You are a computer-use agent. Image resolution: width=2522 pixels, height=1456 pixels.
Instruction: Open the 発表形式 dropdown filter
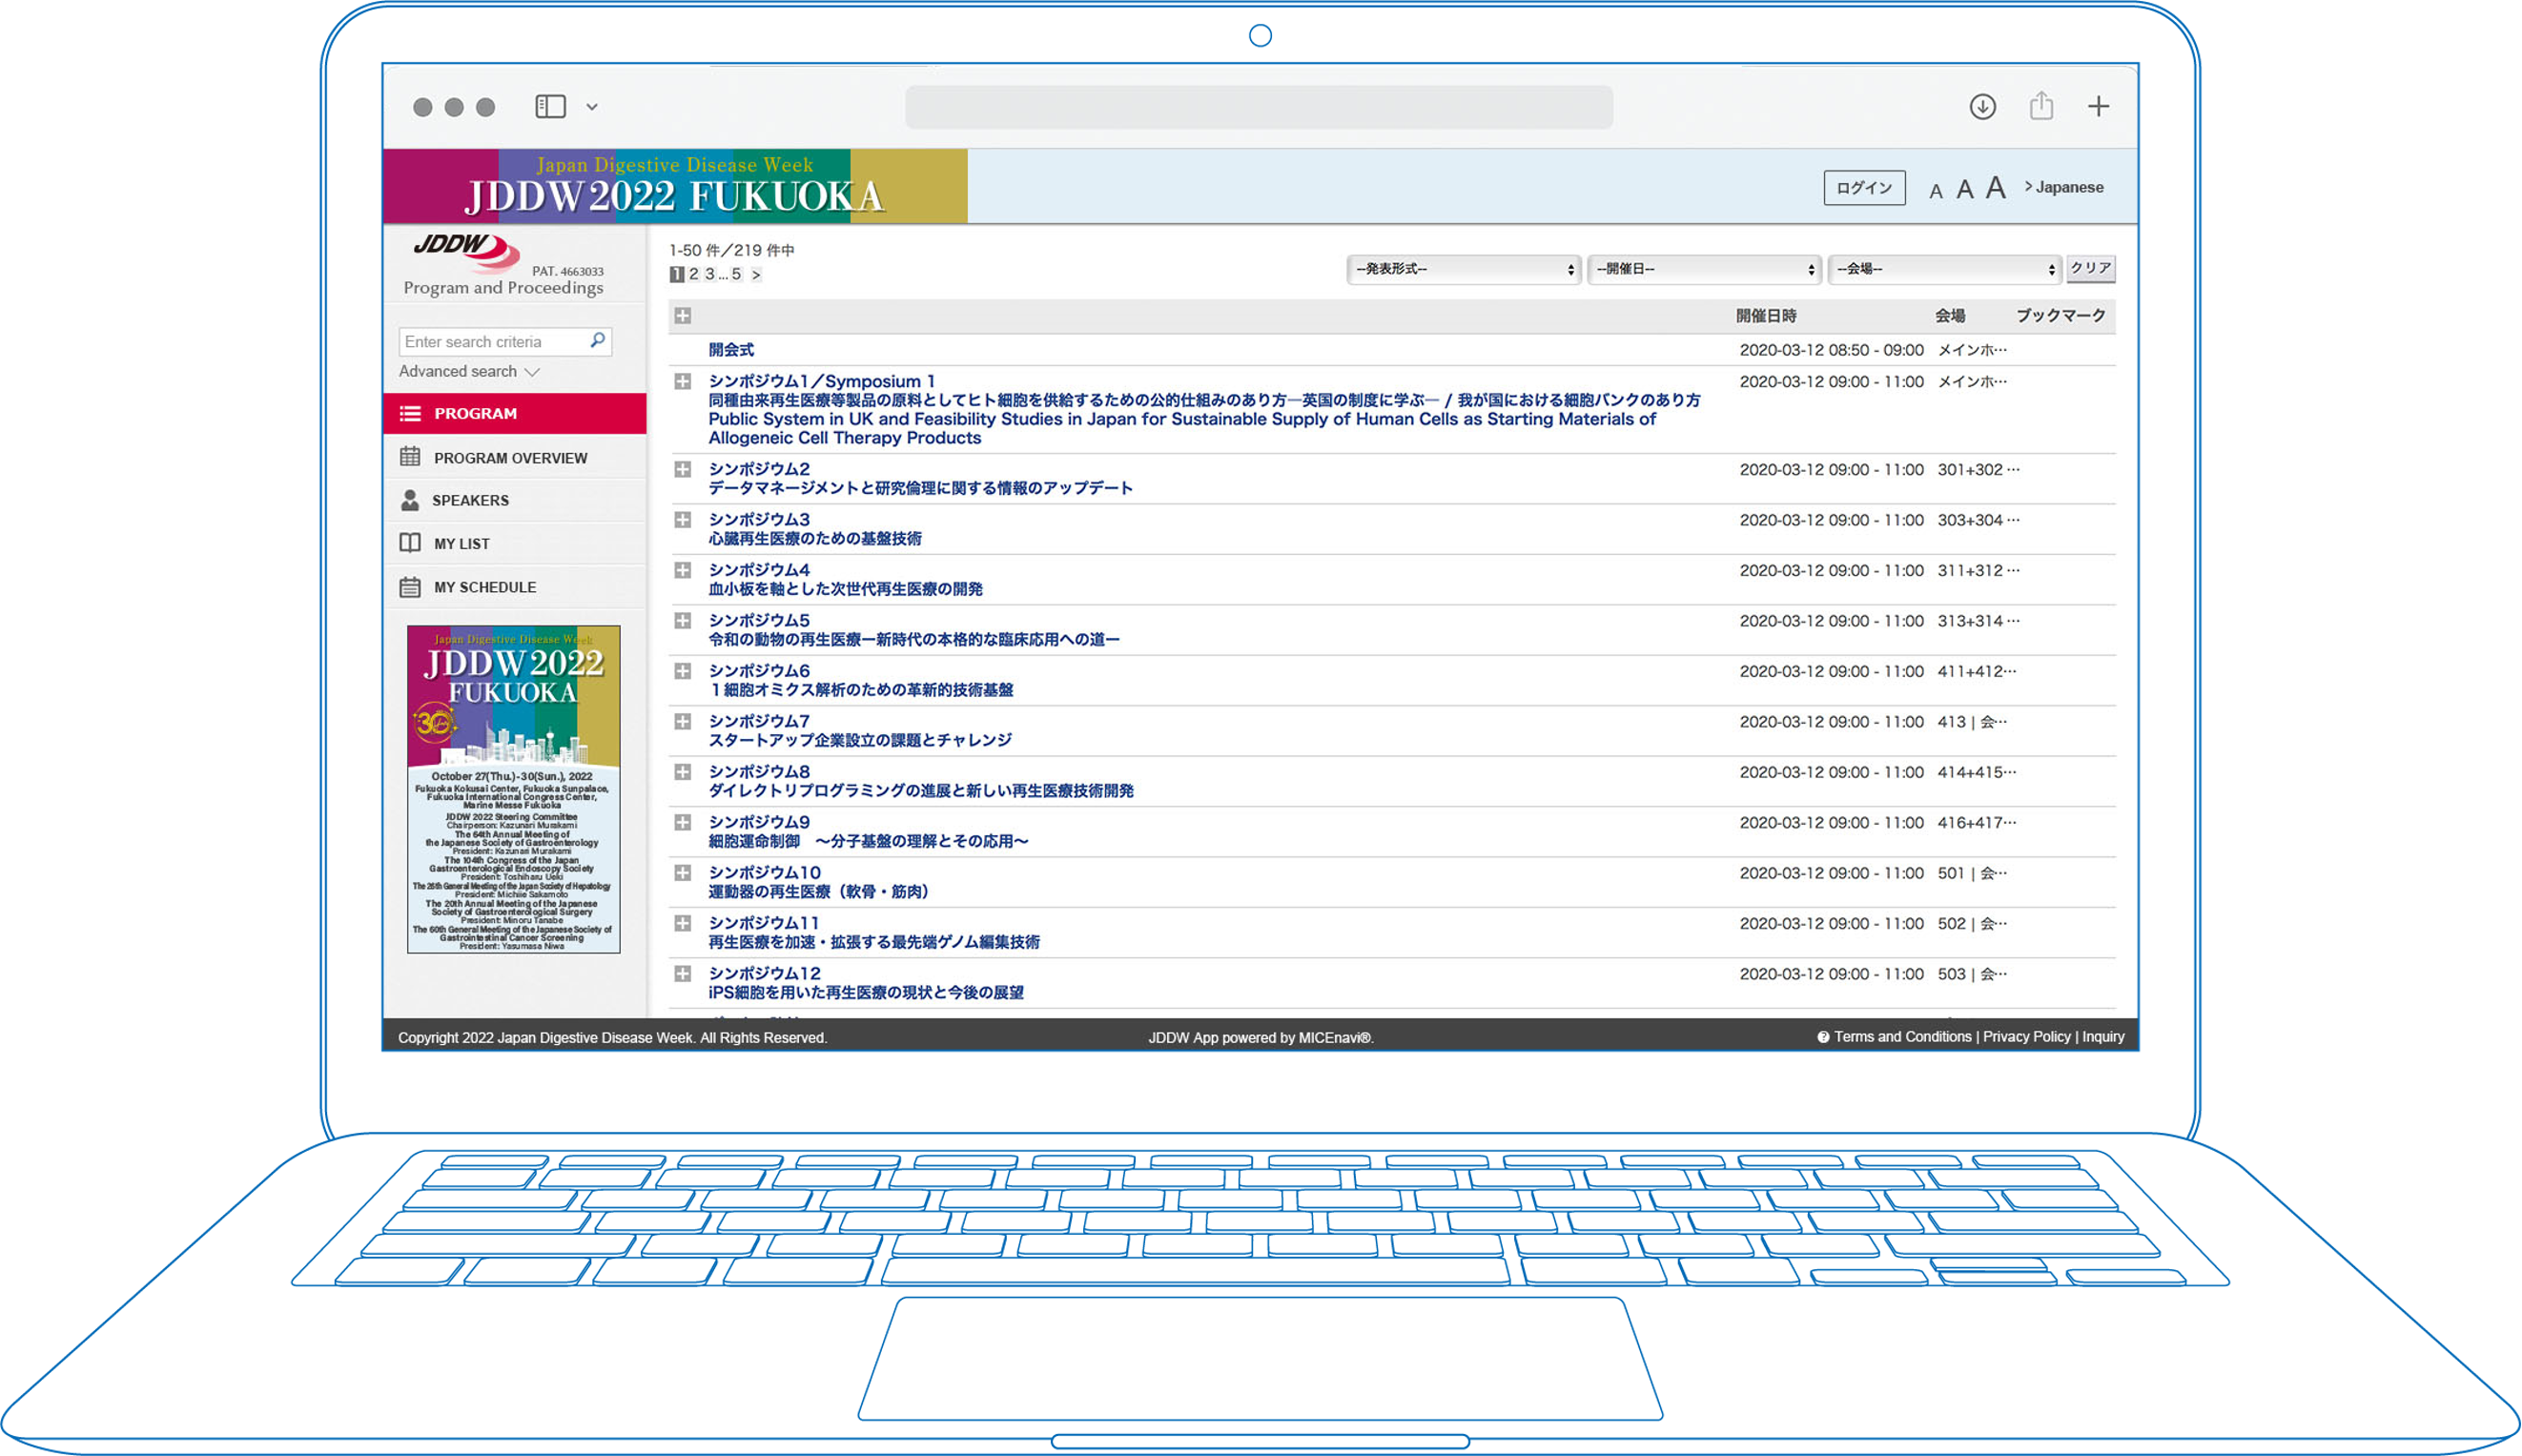[x=1464, y=269]
